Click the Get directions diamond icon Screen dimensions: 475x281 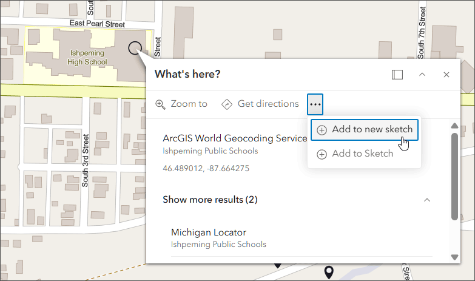coord(227,104)
